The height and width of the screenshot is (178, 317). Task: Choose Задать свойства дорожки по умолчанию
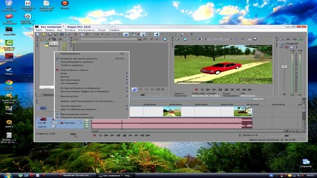click(x=92, y=101)
